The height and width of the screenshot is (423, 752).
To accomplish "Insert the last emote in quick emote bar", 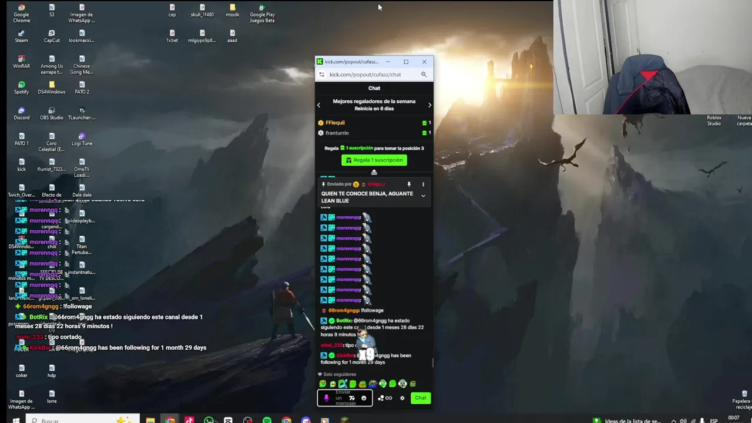I will tap(412, 384).
